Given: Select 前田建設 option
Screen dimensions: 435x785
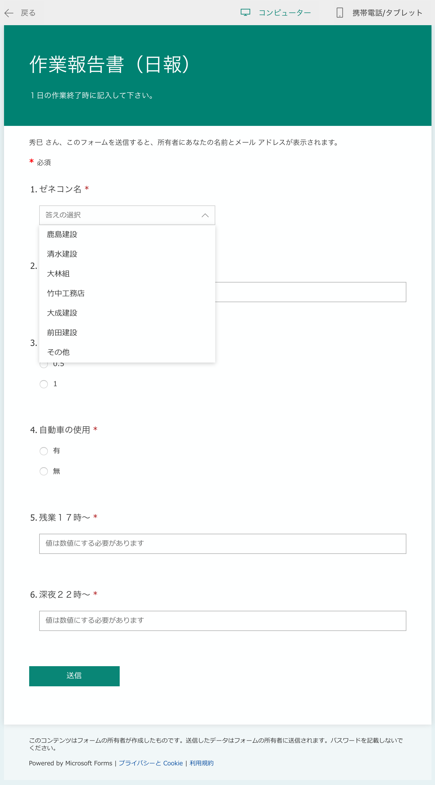Looking at the screenshot, I should click(62, 333).
